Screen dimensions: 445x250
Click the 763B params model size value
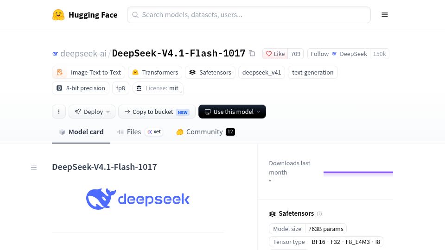[x=326, y=229]
